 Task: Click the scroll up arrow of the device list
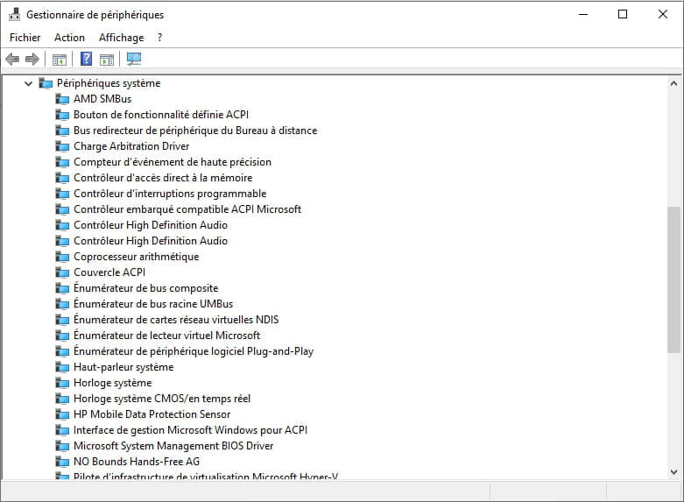click(x=674, y=83)
